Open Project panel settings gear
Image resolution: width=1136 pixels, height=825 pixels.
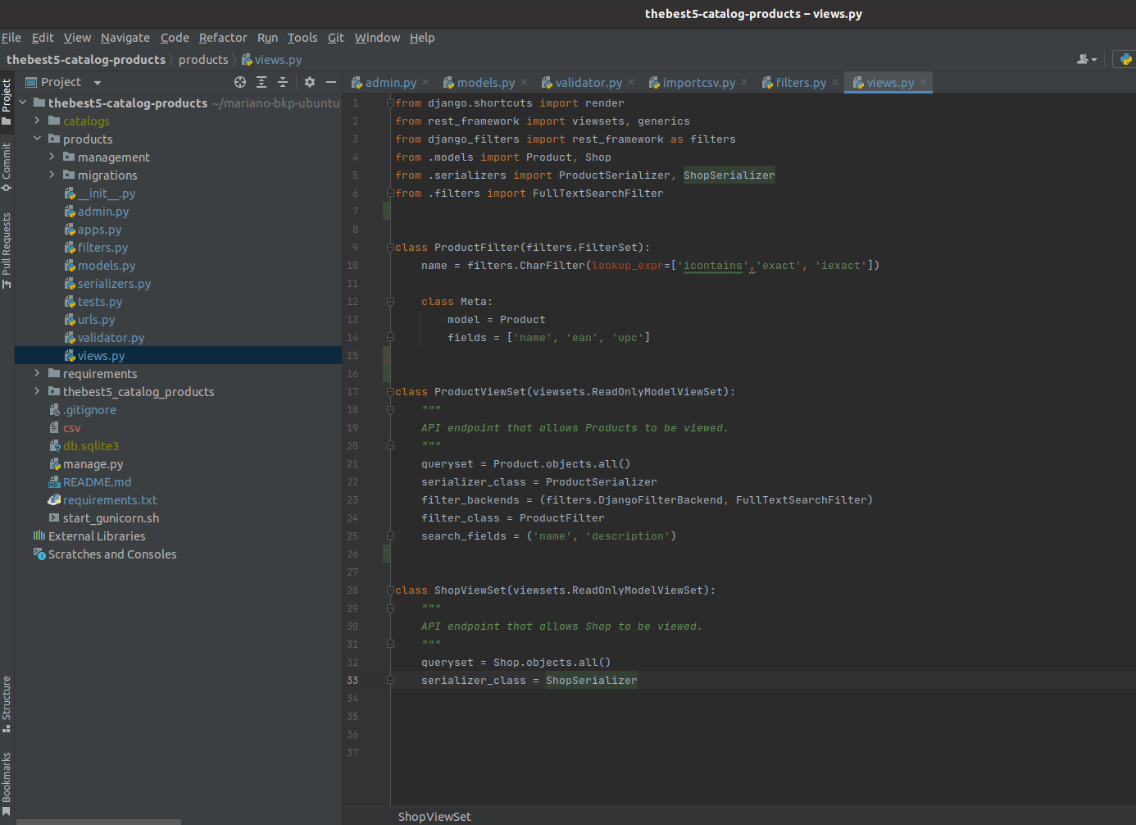[310, 82]
